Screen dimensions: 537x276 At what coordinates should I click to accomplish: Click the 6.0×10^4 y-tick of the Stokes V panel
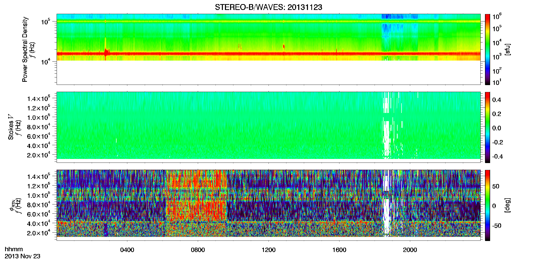click(x=39, y=136)
